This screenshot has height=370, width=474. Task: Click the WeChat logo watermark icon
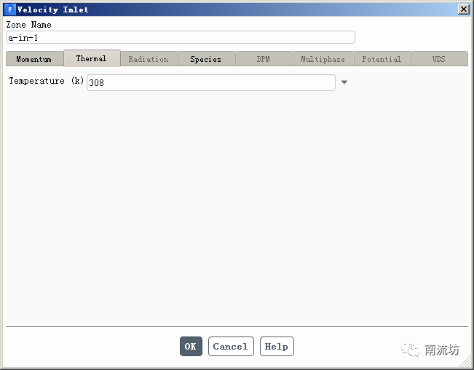tap(410, 350)
